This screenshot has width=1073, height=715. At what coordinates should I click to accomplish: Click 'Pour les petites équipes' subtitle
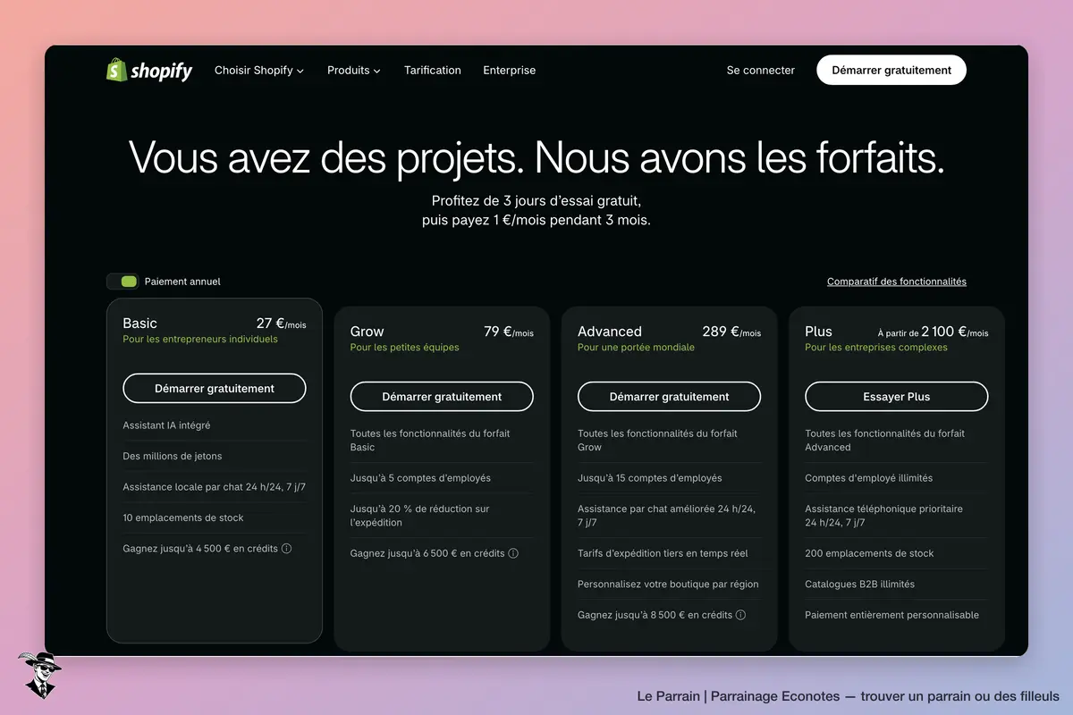405,348
